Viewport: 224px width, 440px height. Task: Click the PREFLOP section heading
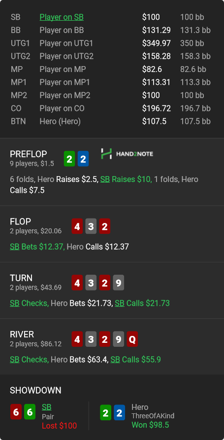point(28,154)
